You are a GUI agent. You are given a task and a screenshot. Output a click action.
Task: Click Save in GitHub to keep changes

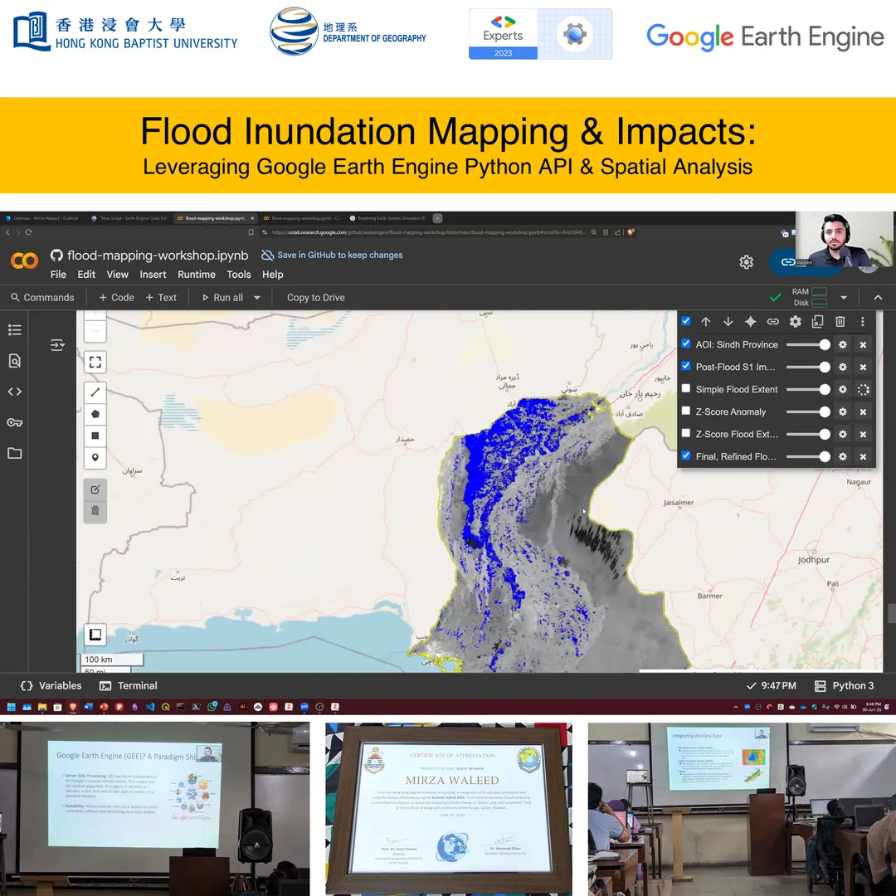pos(332,256)
